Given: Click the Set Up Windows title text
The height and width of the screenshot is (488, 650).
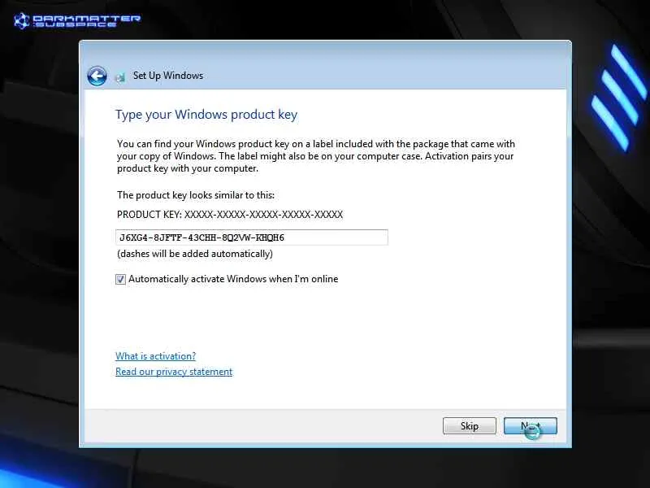Looking at the screenshot, I should tap(168, 76).
